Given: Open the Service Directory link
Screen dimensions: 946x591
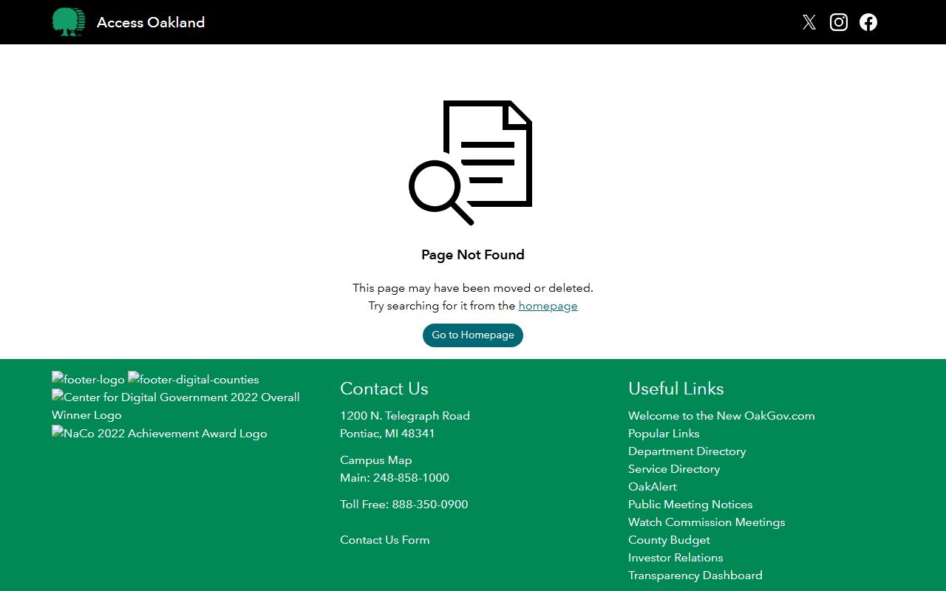Looking at the screenshot, I should click(x=673, y=469).
